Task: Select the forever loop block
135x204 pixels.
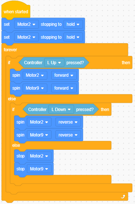Action: tap(10, 50)
